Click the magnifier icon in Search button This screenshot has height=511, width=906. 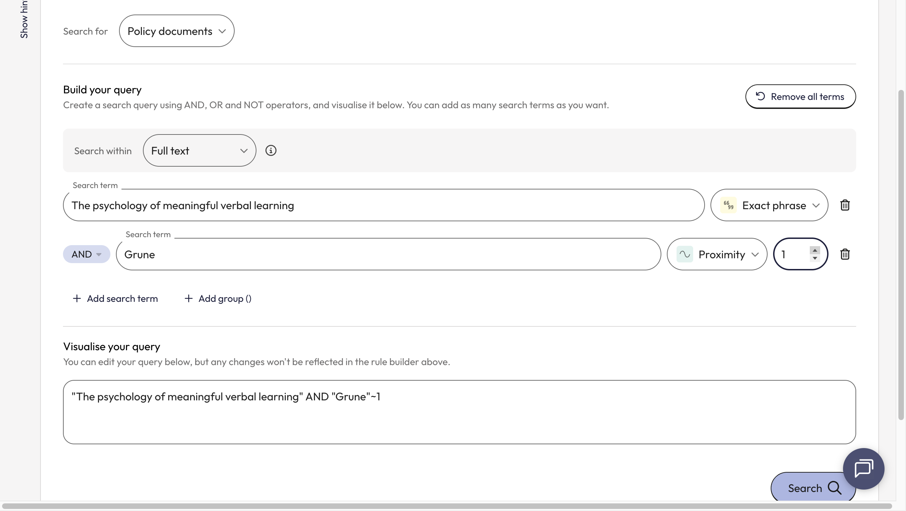[834, 488]
